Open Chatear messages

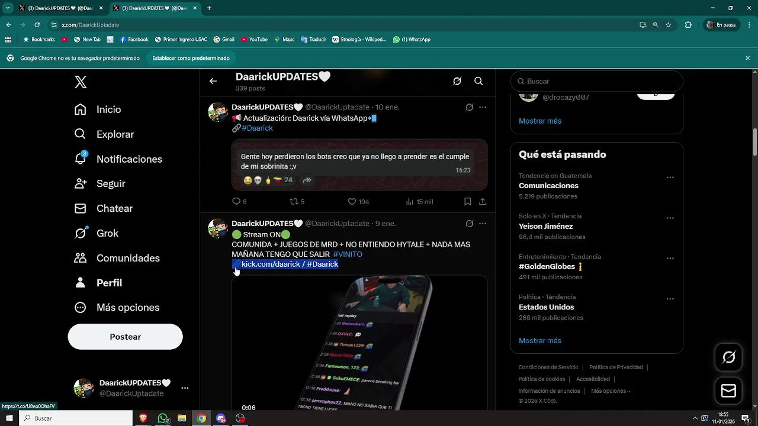tap(103, 208)
